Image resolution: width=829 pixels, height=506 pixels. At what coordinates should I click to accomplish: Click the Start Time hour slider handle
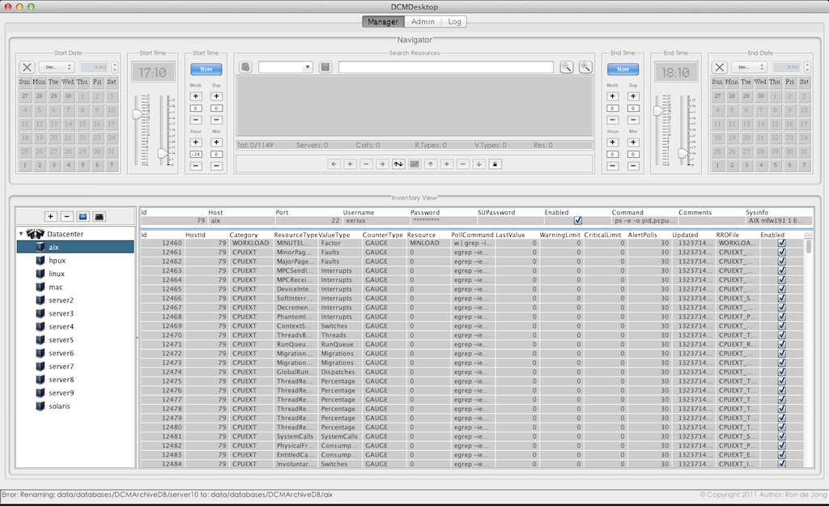(138, 115)
